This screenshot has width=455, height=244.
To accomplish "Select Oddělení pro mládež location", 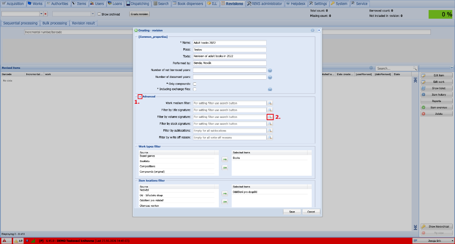I will point(177,200).
